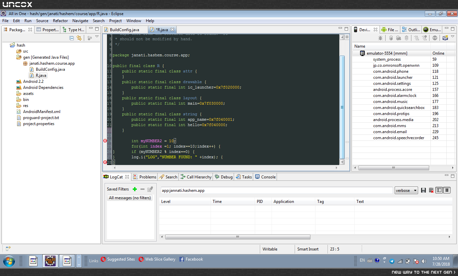Click Cause GC trash icon

pyautogui.click(x=406, y=38)
